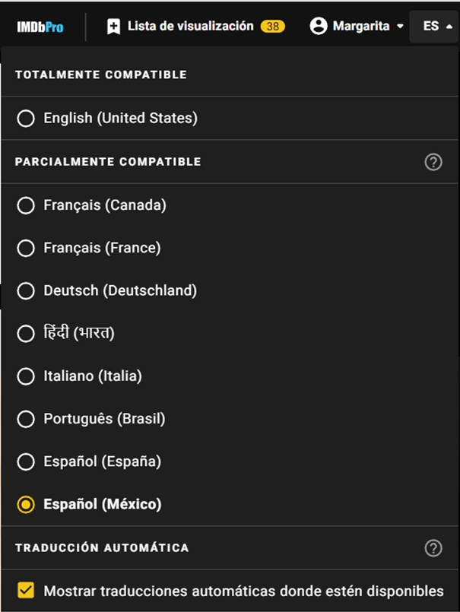Viewport: 460px width, 612px height.
Task: Collapse the ES language selector
Action: point(433,27)
